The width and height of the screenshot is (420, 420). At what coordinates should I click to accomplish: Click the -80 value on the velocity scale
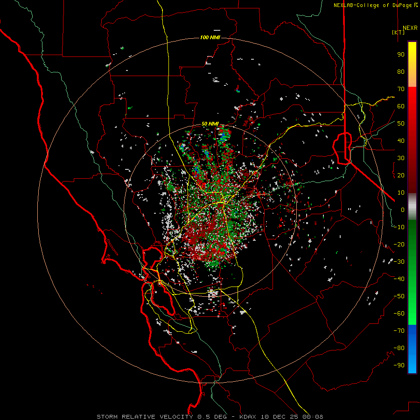click(x=399, y=348)
